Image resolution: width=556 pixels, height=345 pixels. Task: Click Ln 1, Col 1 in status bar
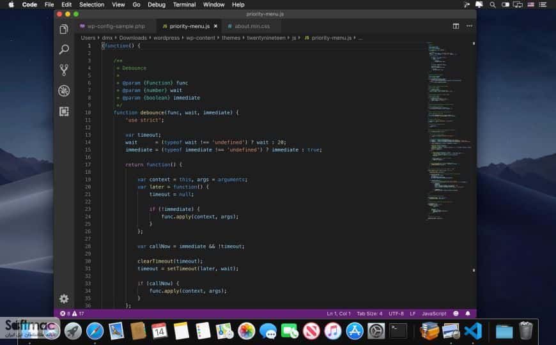pyautogui.click(x=339, y=314)
